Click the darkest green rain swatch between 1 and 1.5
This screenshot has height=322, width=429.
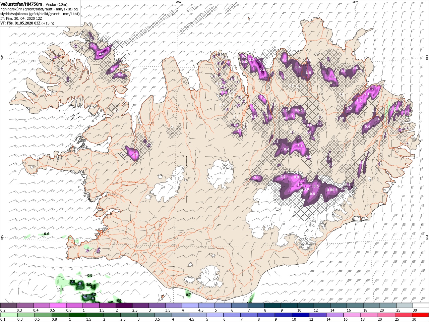77,315
